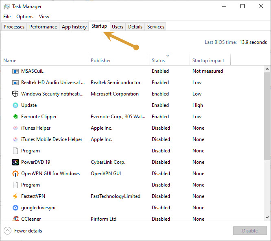Image resolution: width=271 pixels, height=241 pixels.
Task: Select the FastestVPN entry name
Action: point(33,196)
